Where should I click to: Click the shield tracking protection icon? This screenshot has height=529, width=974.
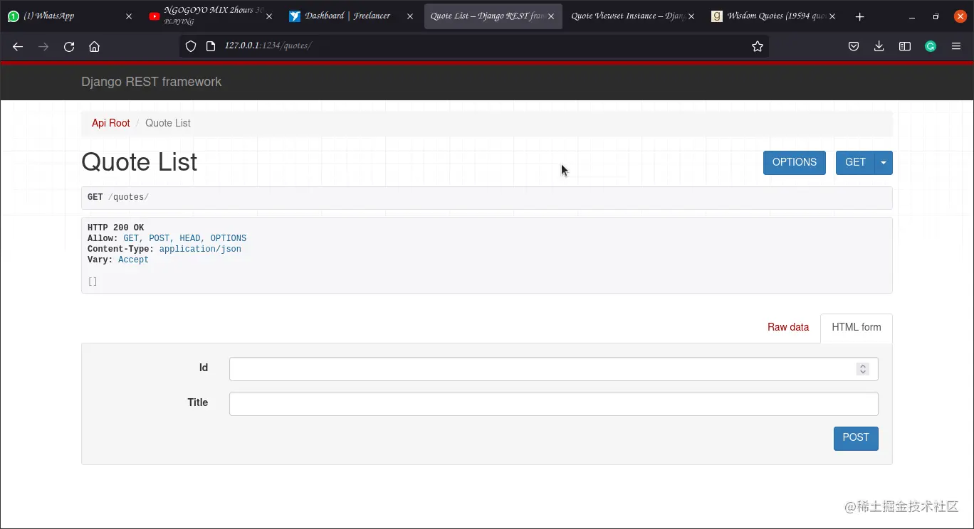pyautogui.click(x=190, y=46)
